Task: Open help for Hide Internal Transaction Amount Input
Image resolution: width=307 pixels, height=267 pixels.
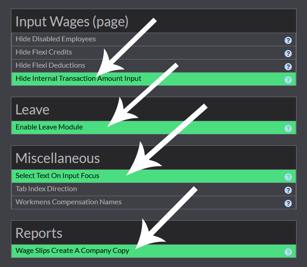Action: (x=288, y=79)
